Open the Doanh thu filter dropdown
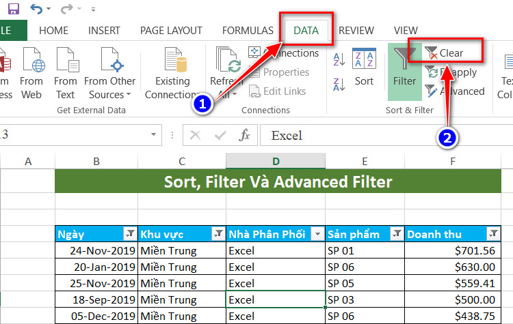 click(x=493, y=233)
